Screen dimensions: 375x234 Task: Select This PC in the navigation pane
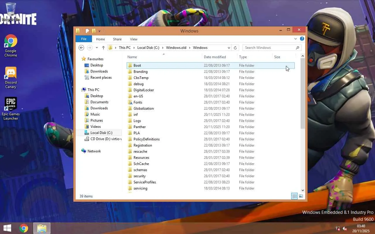click(x=93, y=90)
